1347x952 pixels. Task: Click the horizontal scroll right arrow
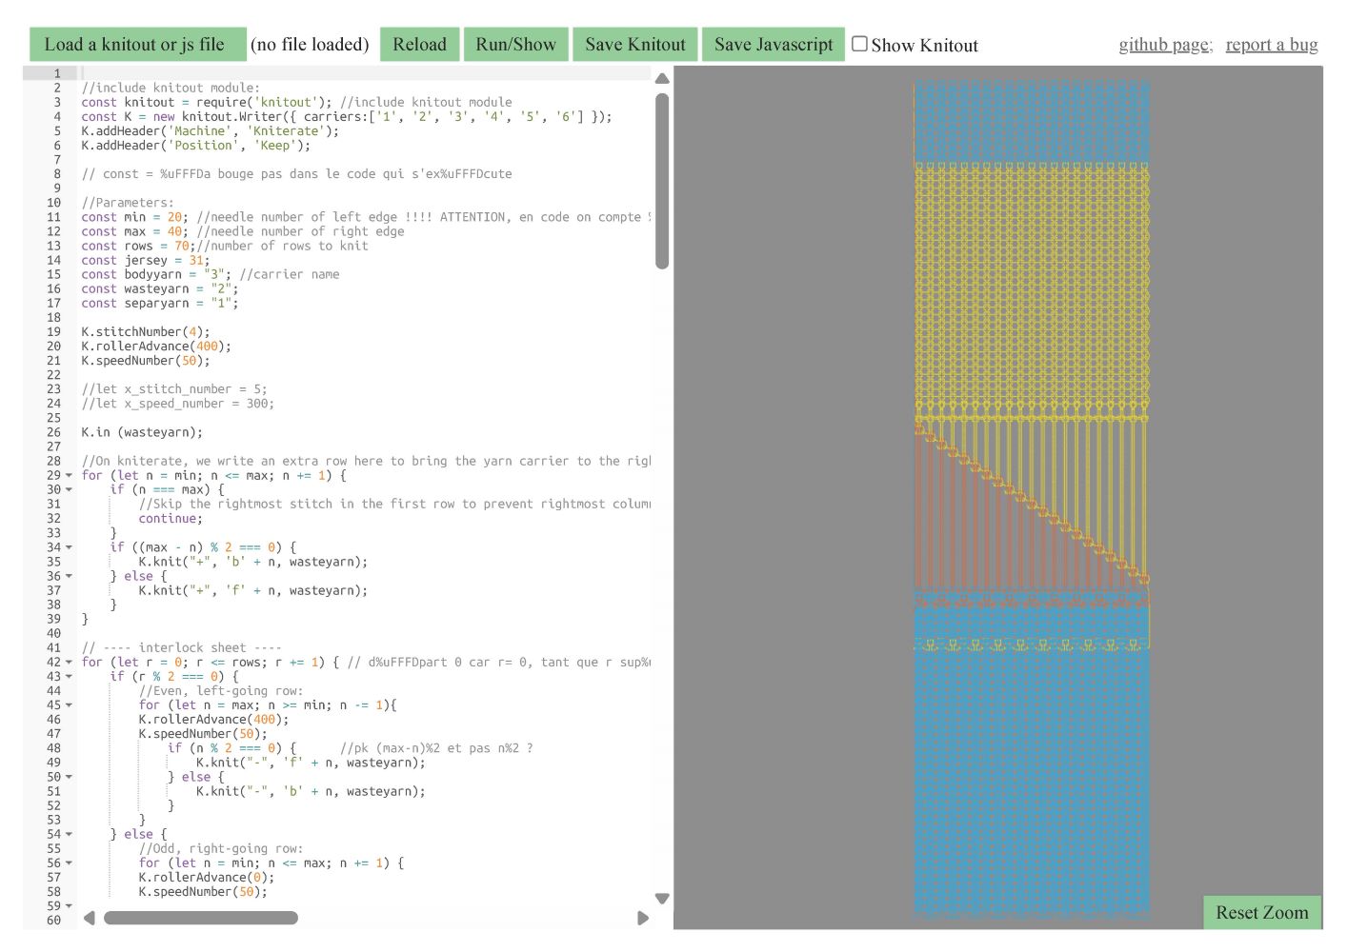pyautogui.click(x=643, y=918)
